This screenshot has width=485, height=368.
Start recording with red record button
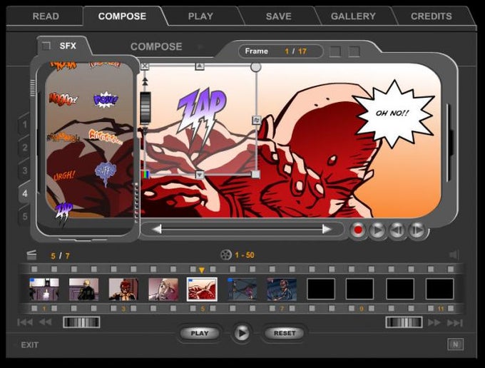coord(358,230)
